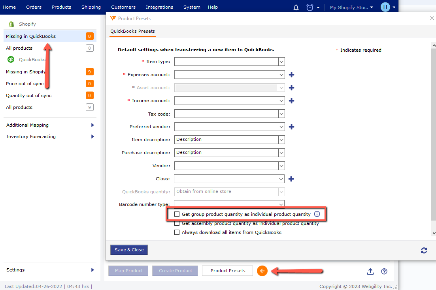Click Price out of sync count badge
The width and height of the screenshot is (436, 290).
[x=90, y=84]
